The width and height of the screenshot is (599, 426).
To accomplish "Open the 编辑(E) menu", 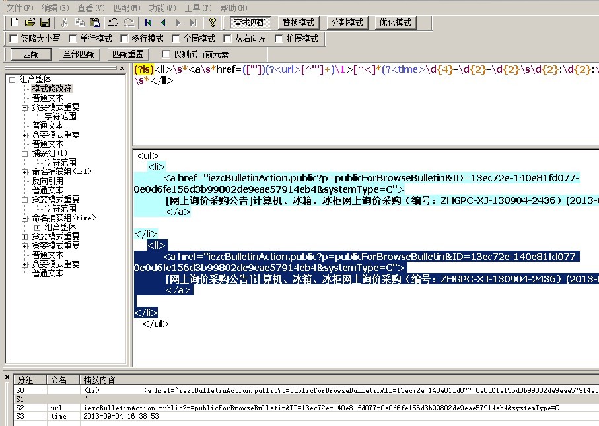I will [x=55, y=8].
